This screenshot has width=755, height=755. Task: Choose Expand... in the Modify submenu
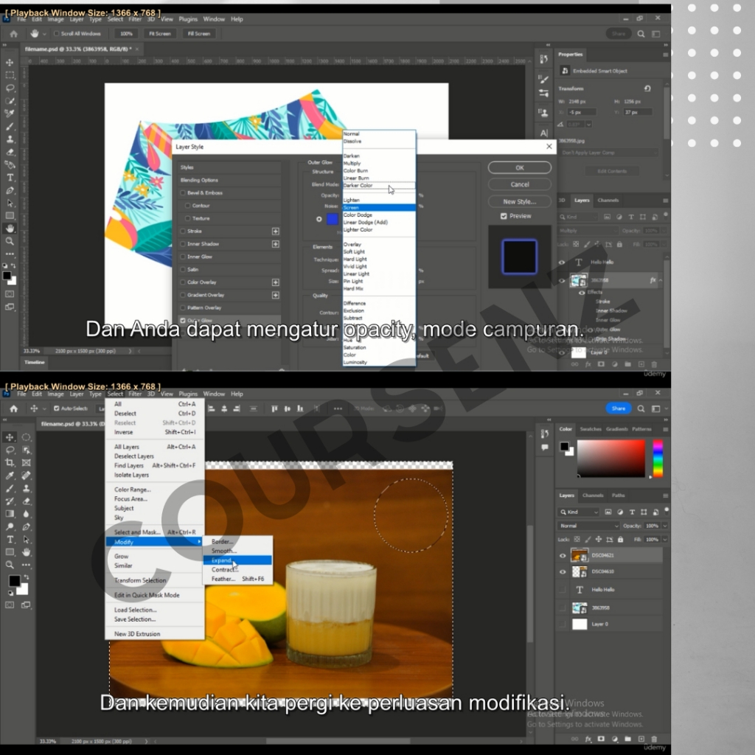[x=237, y=560]
